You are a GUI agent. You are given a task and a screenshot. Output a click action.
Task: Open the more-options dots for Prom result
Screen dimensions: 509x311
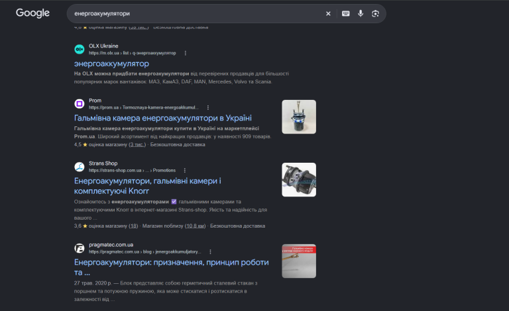[208, 107]
